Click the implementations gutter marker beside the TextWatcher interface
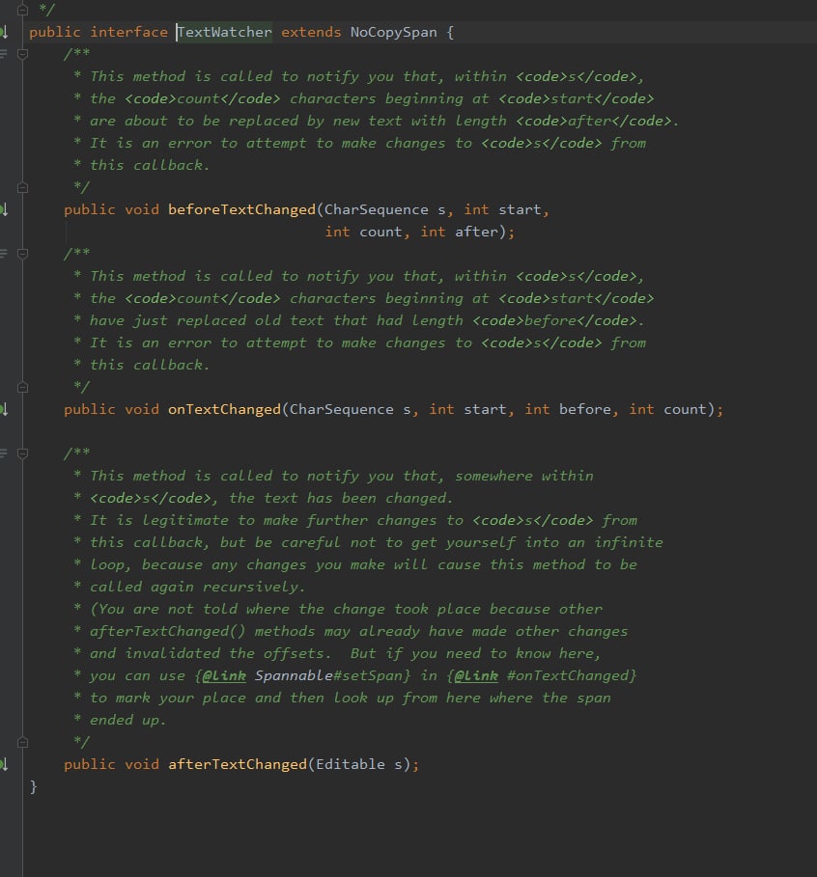The width and height of the screenshot is (817, 877). [x=4, y=32]
